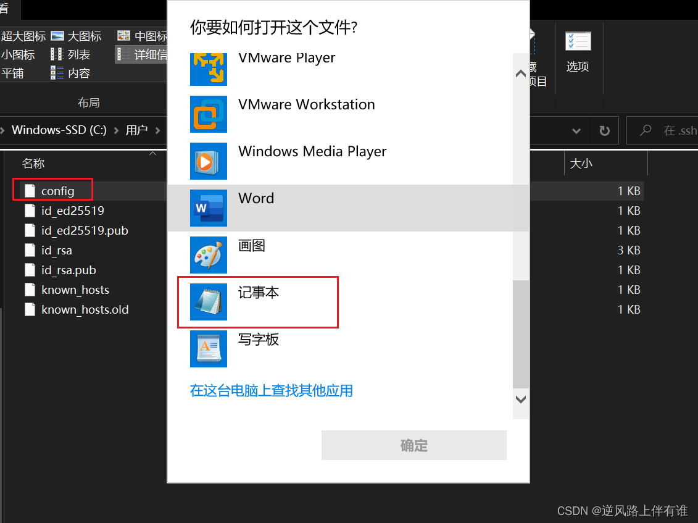This screenshot has height=523, width=698.
Task: Click the known_hosts.old file icon
Action: pyautogui.click(x=30, y=309)
